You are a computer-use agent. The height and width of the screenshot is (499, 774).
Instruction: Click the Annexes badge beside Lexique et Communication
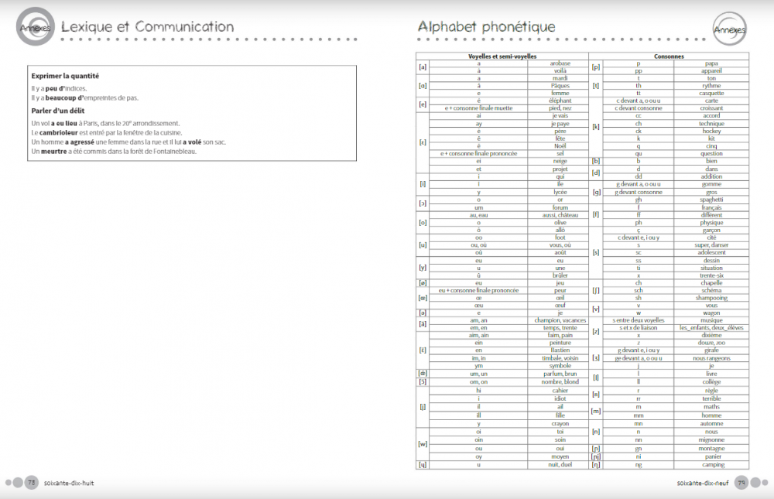35,27
